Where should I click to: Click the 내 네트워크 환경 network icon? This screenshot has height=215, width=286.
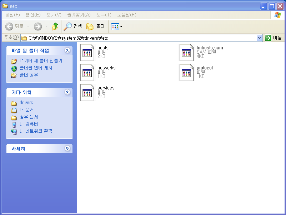tap(14, 132)
